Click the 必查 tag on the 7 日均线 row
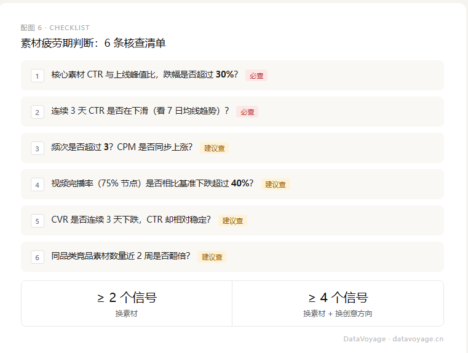The height and width of the screenshot is (353, 468). point(247,112)
